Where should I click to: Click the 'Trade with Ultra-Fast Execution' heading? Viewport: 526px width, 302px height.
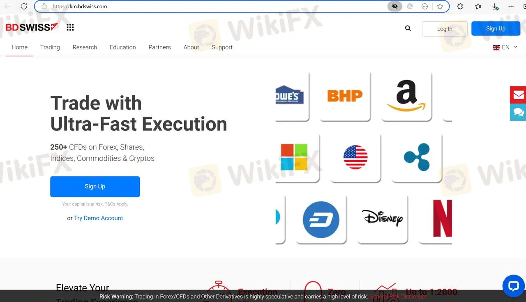[138, 114]
